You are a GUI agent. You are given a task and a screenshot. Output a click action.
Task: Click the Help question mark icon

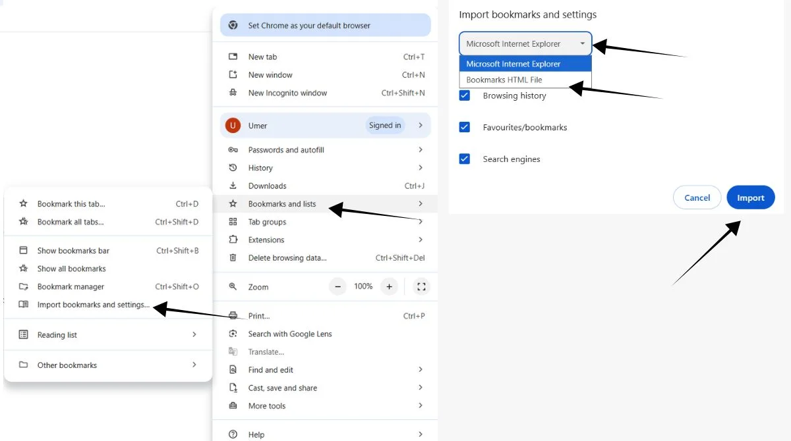click(233, 434)
